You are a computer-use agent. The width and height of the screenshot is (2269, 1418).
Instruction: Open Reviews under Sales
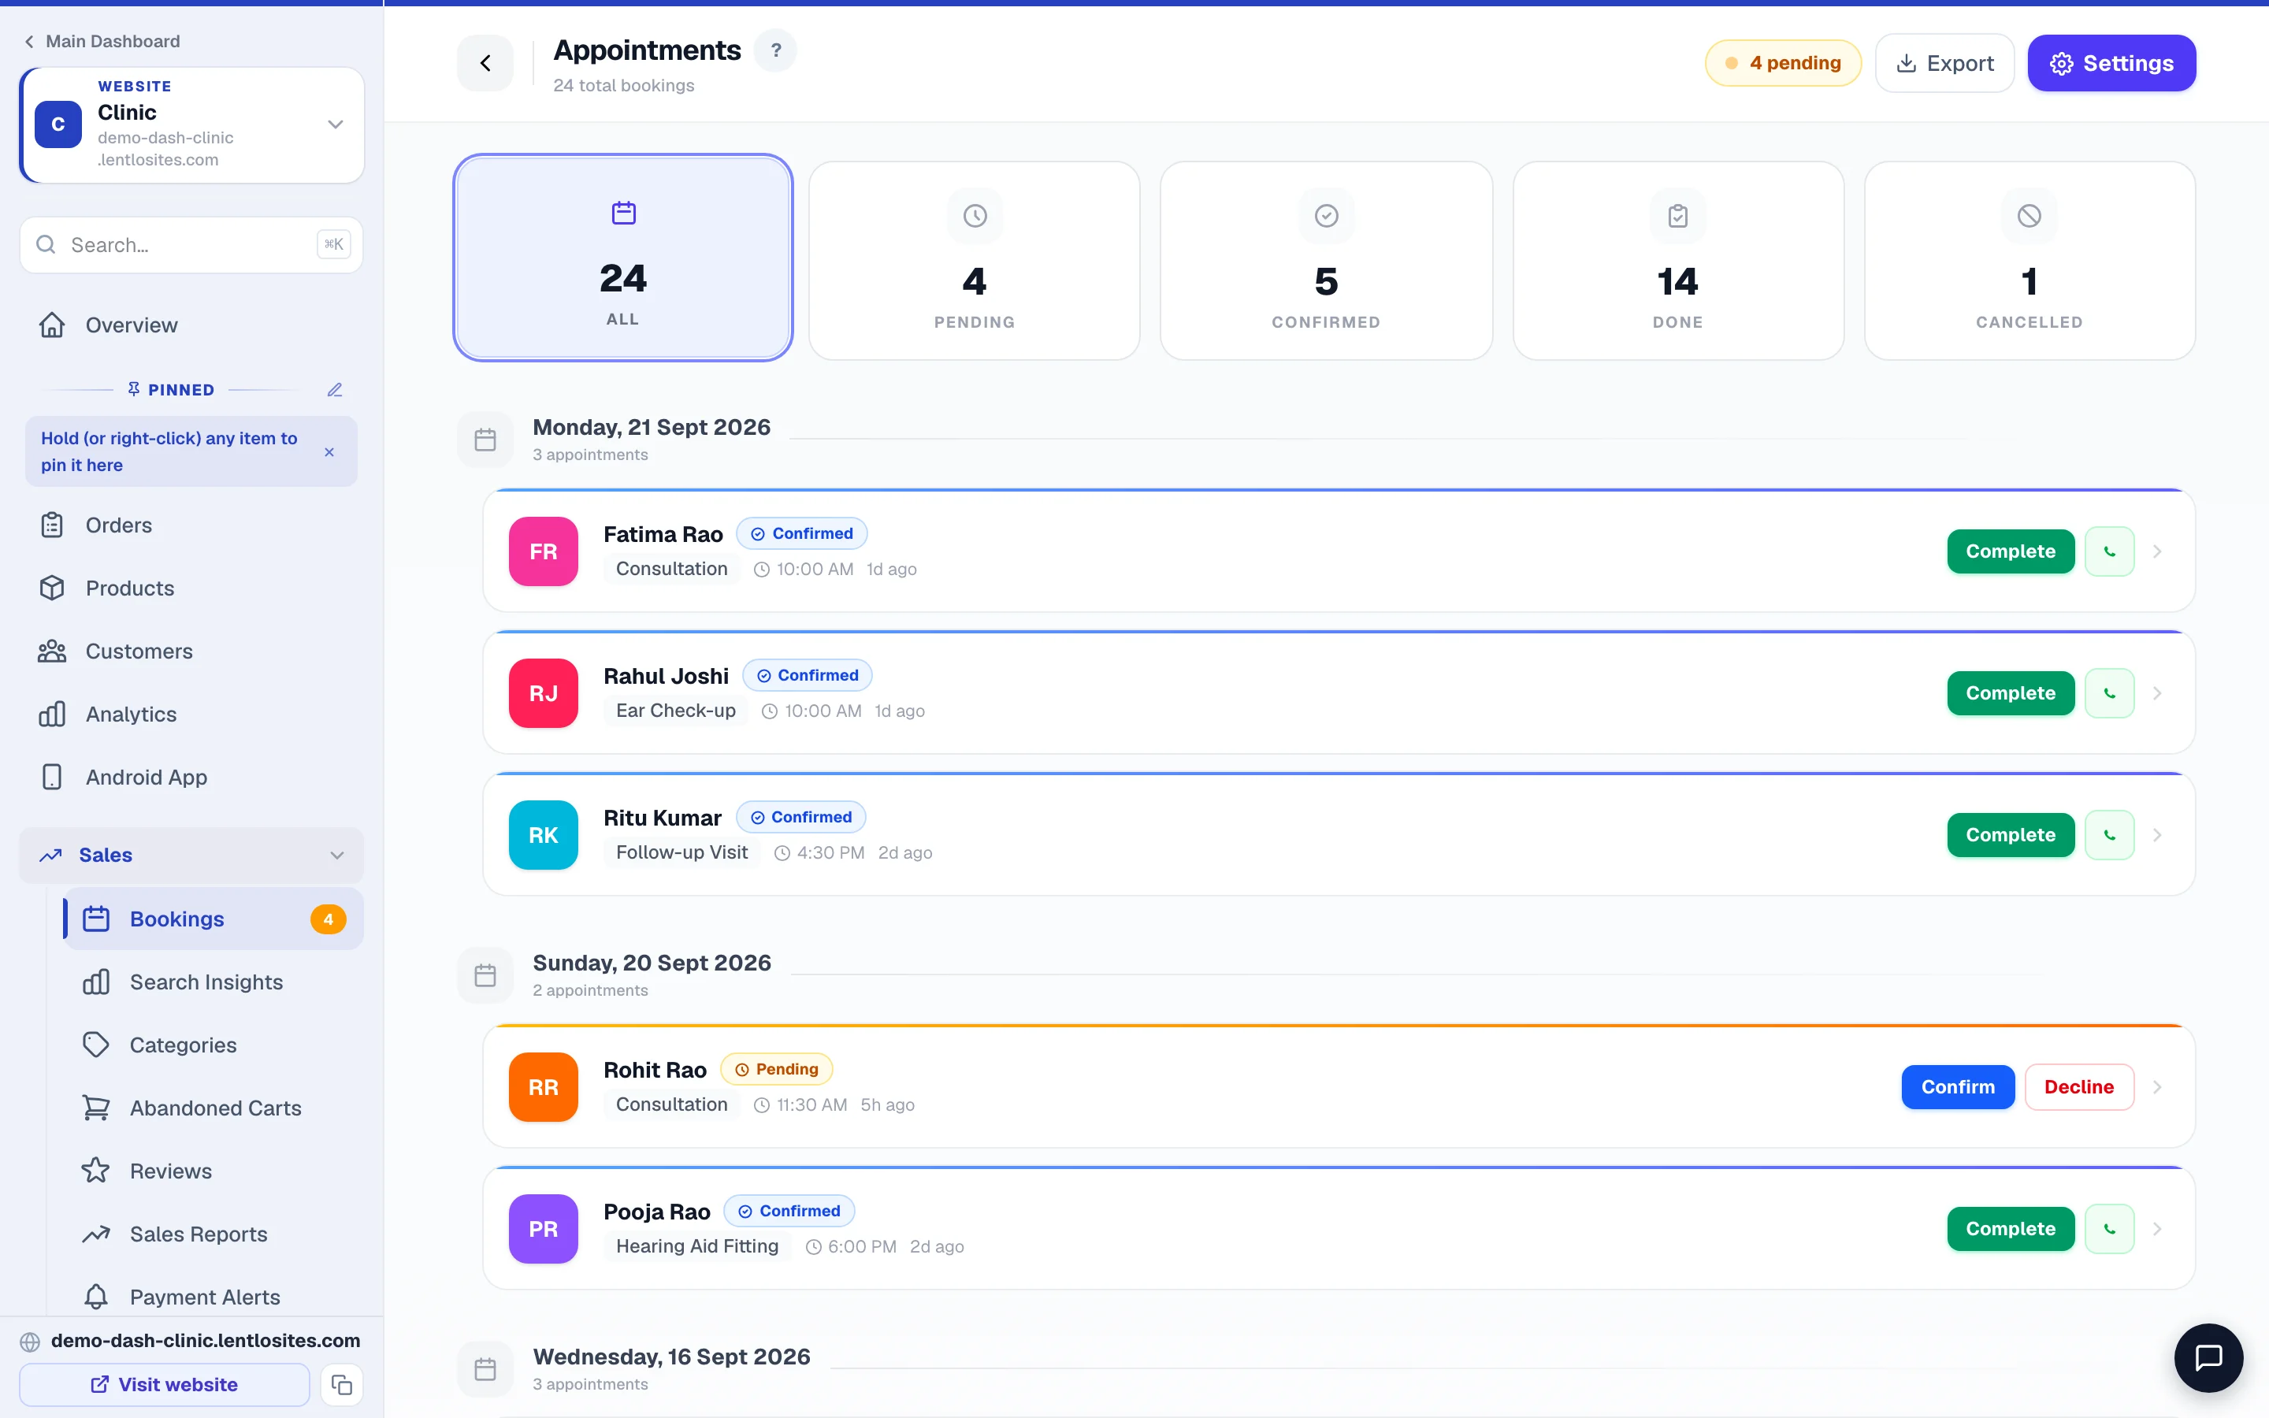tap(214, 1171)
